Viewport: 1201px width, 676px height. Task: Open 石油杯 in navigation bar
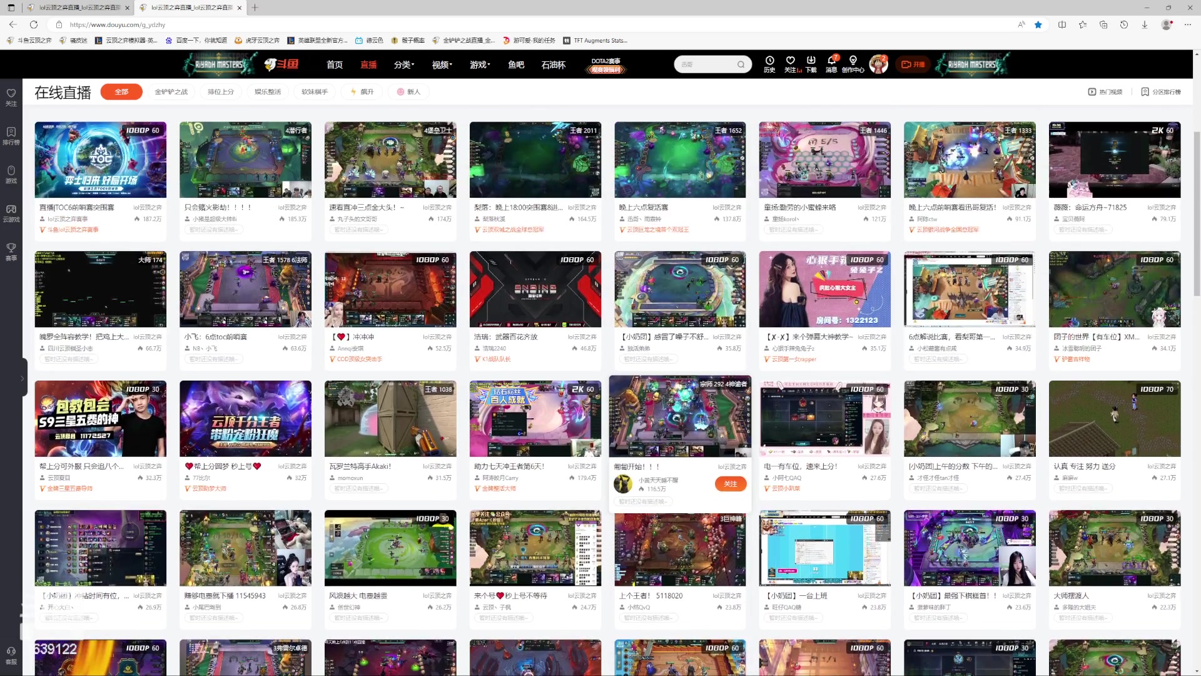[x=553, y=64]
